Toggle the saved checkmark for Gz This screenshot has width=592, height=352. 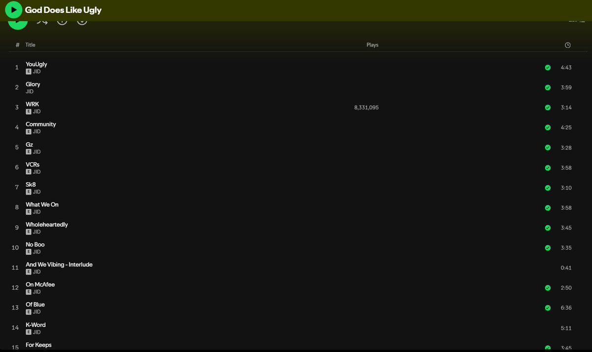(548, 148)
